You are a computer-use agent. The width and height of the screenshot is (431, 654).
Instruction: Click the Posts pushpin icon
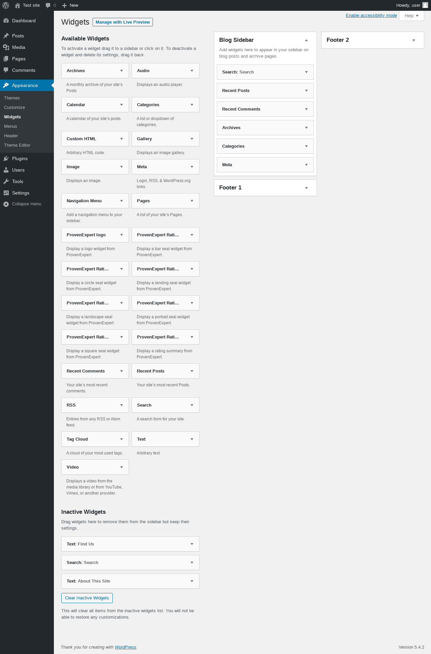pyautogui.click(x=6, y=36)
